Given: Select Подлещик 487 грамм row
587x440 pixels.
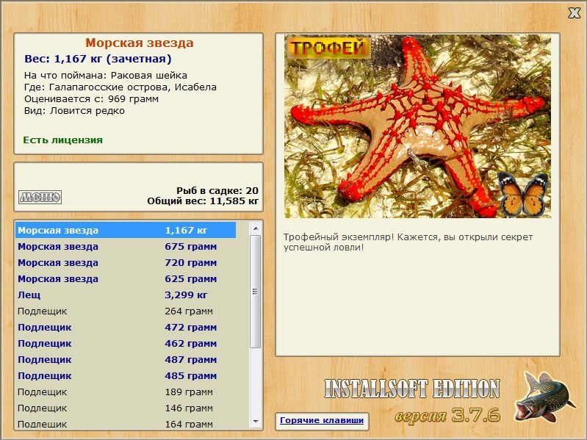Looking at the screenshot, I should [126, 359].
